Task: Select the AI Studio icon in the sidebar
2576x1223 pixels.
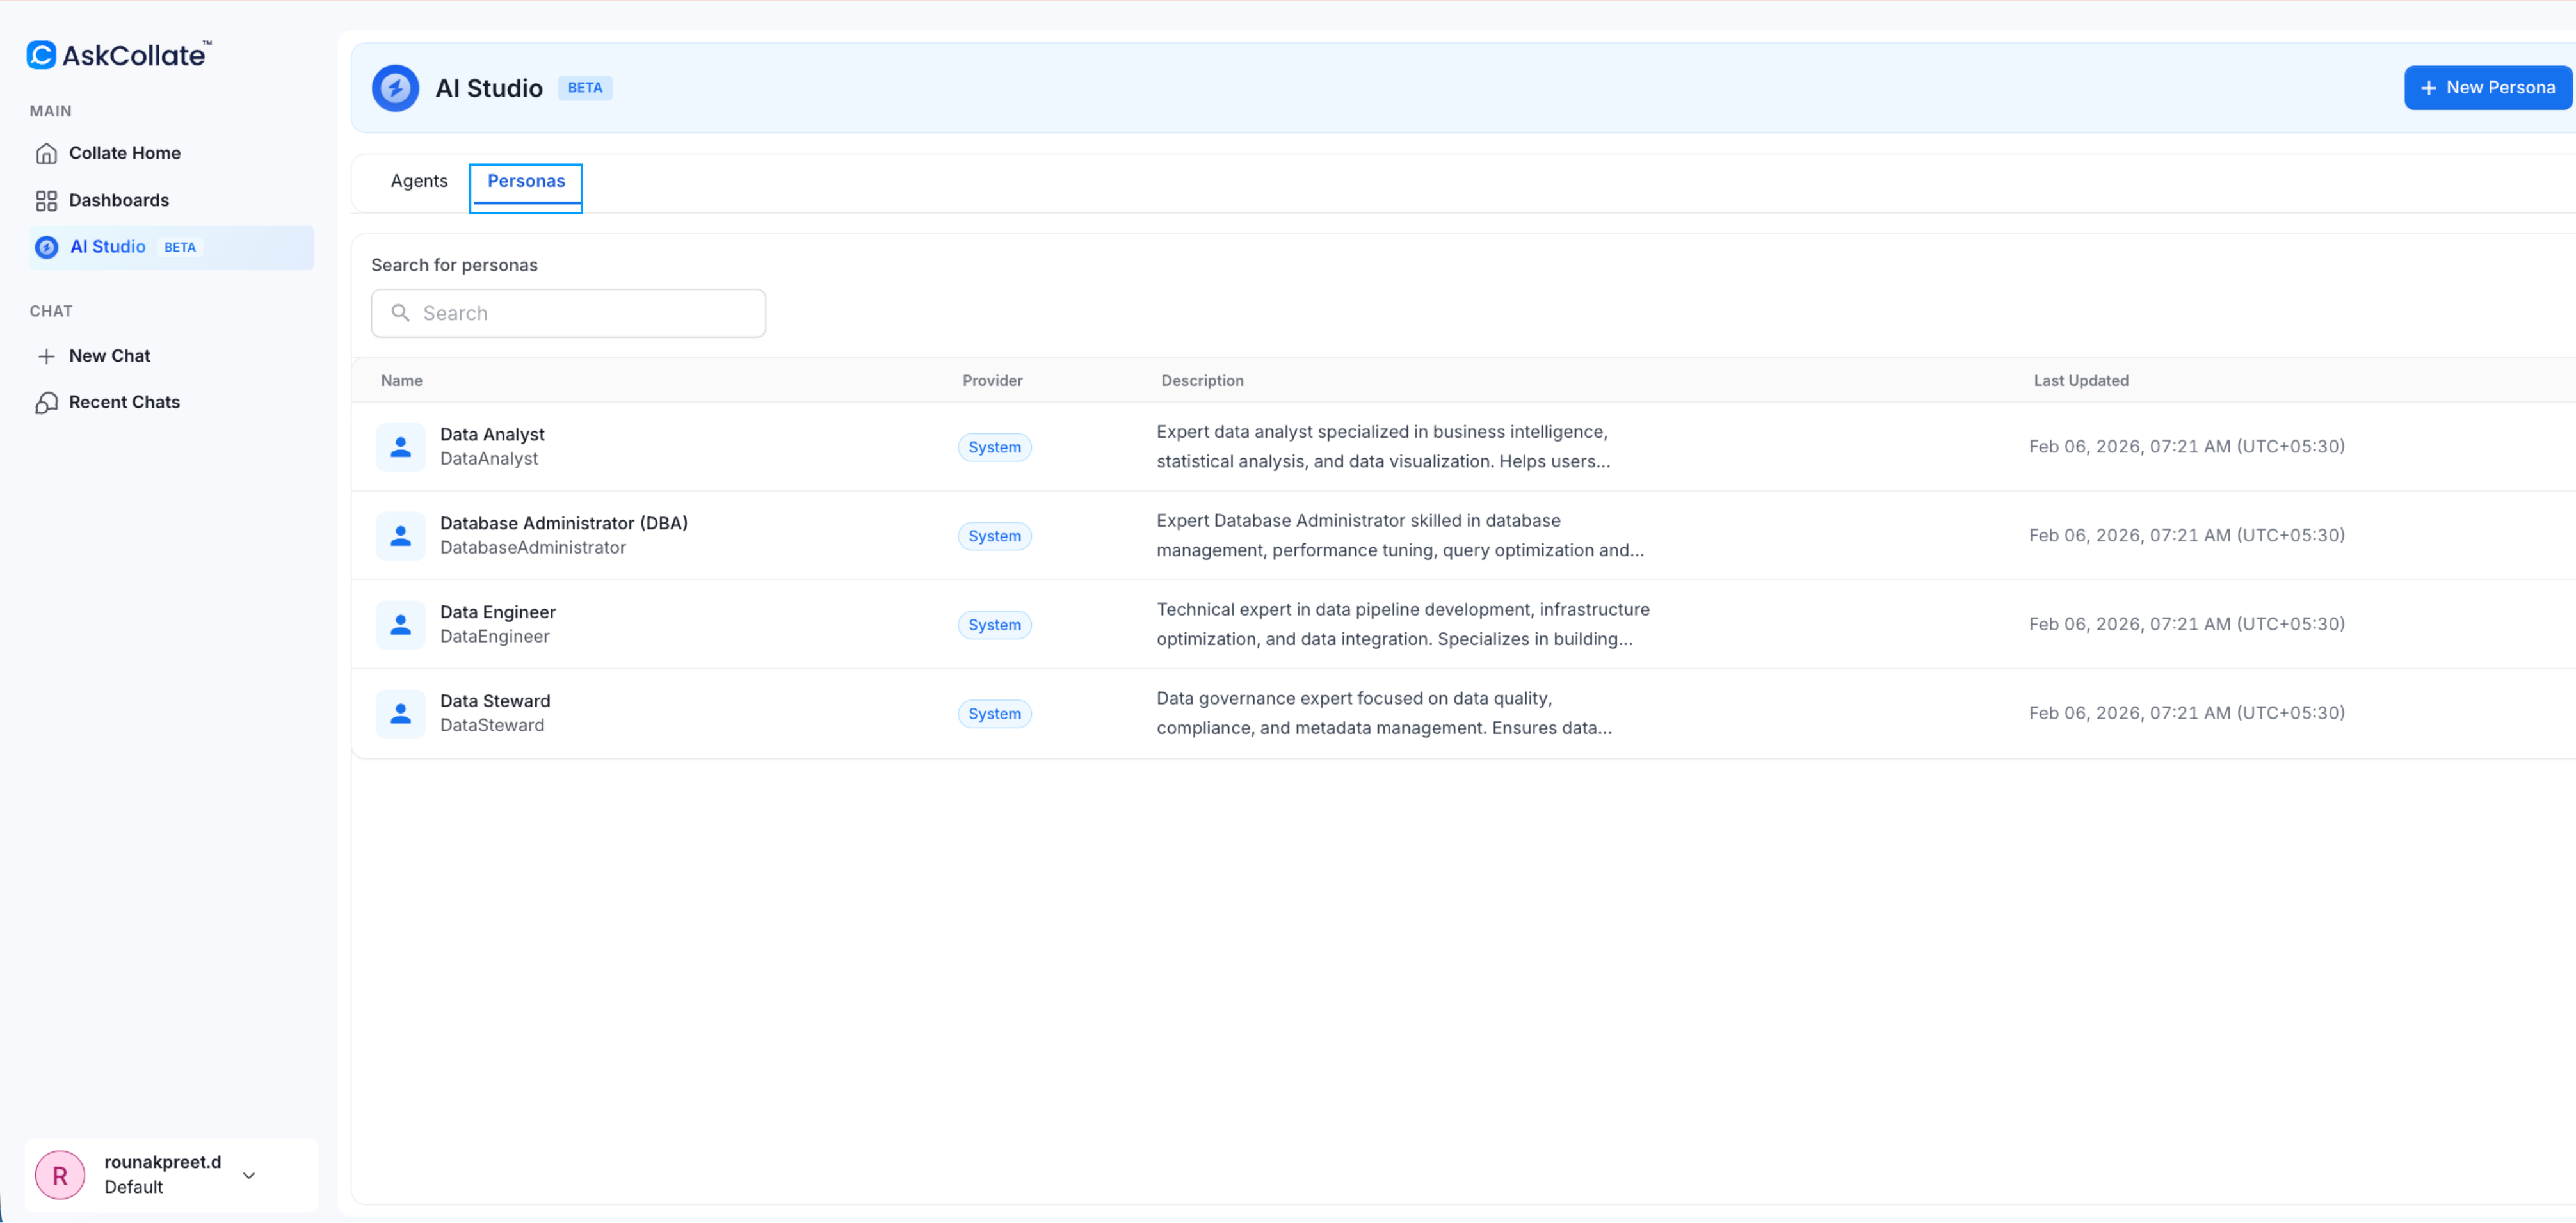Action: pos(46,247)
